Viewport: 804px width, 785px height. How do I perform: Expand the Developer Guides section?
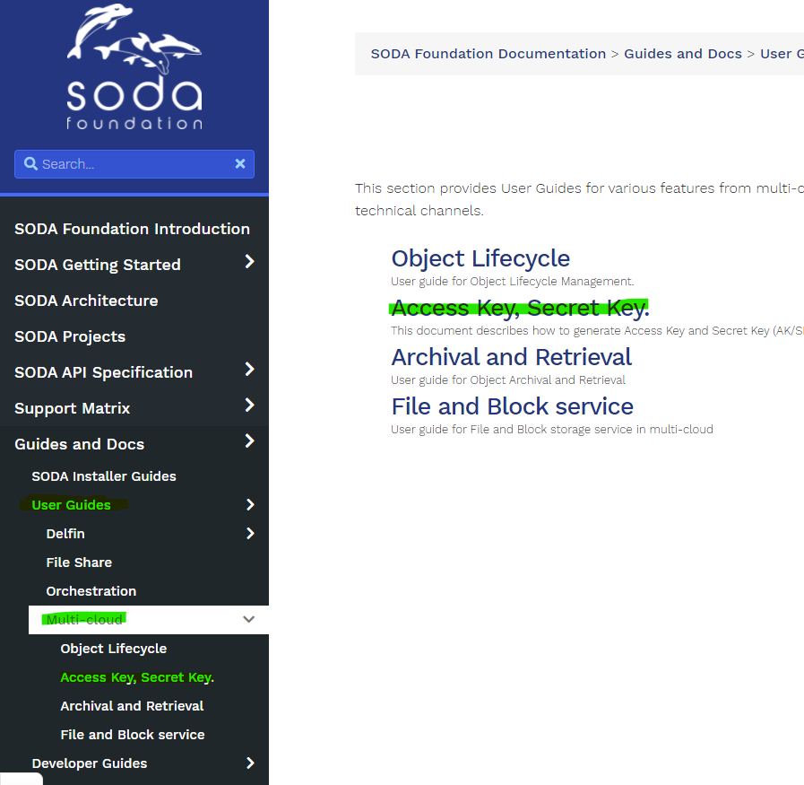click(252, 763)
